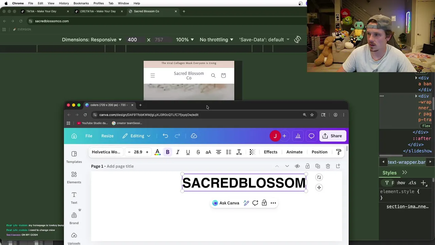This screenshot has height=245, width=435.
Task: Toggle uppercase with the aA icon
Action: [208, 152]
